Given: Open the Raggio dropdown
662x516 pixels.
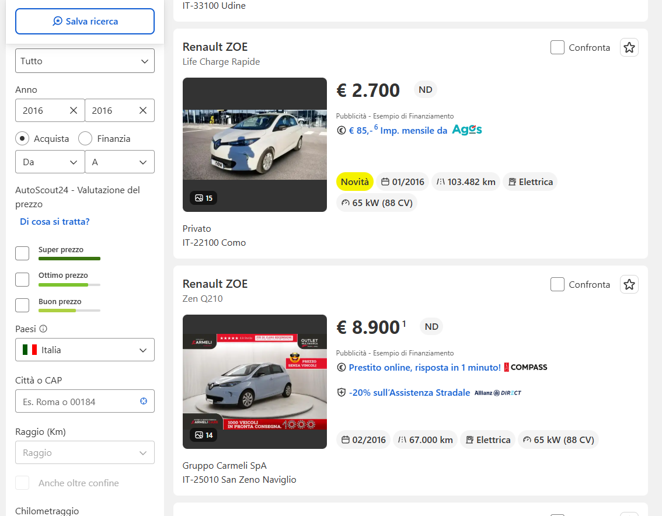Looking at the screenshot, I should 85,452.
